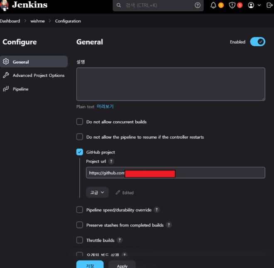
Task: Click help icon for Pipeline speed/durability override
Action: pyautogui.click(x=157, y=209)
